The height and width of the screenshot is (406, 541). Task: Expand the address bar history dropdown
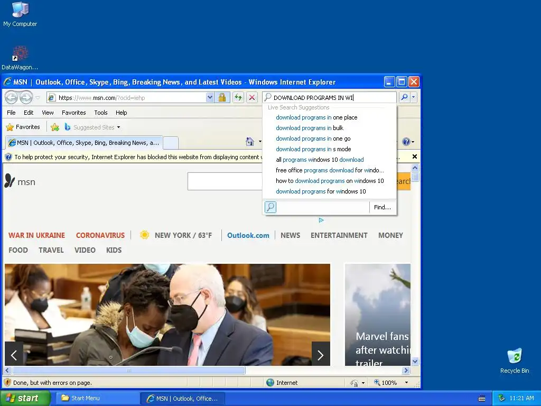click(x=210, y=98)
